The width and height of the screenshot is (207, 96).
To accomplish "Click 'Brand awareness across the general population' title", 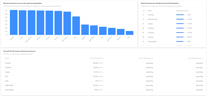I will pos(23,3).
